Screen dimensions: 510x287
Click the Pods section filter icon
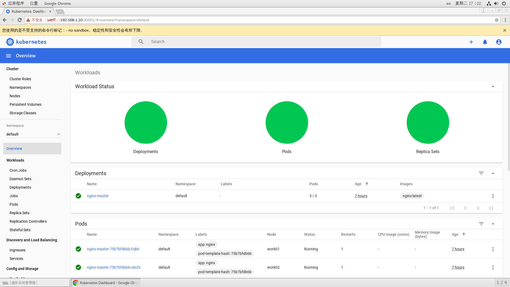coord(481,224)
